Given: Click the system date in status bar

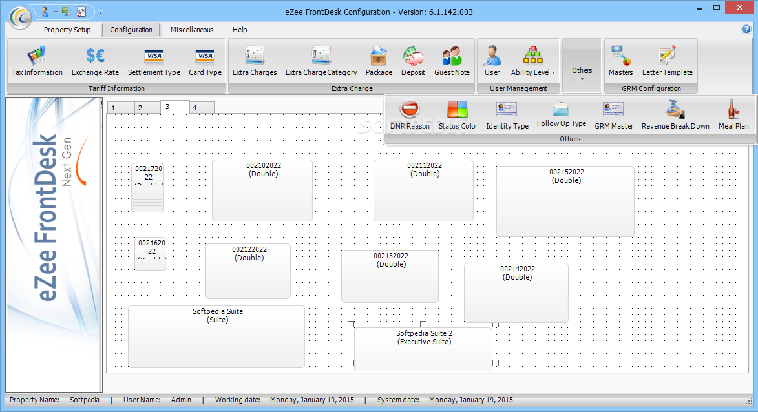Looking at the screenshot, I should point(471,400).
